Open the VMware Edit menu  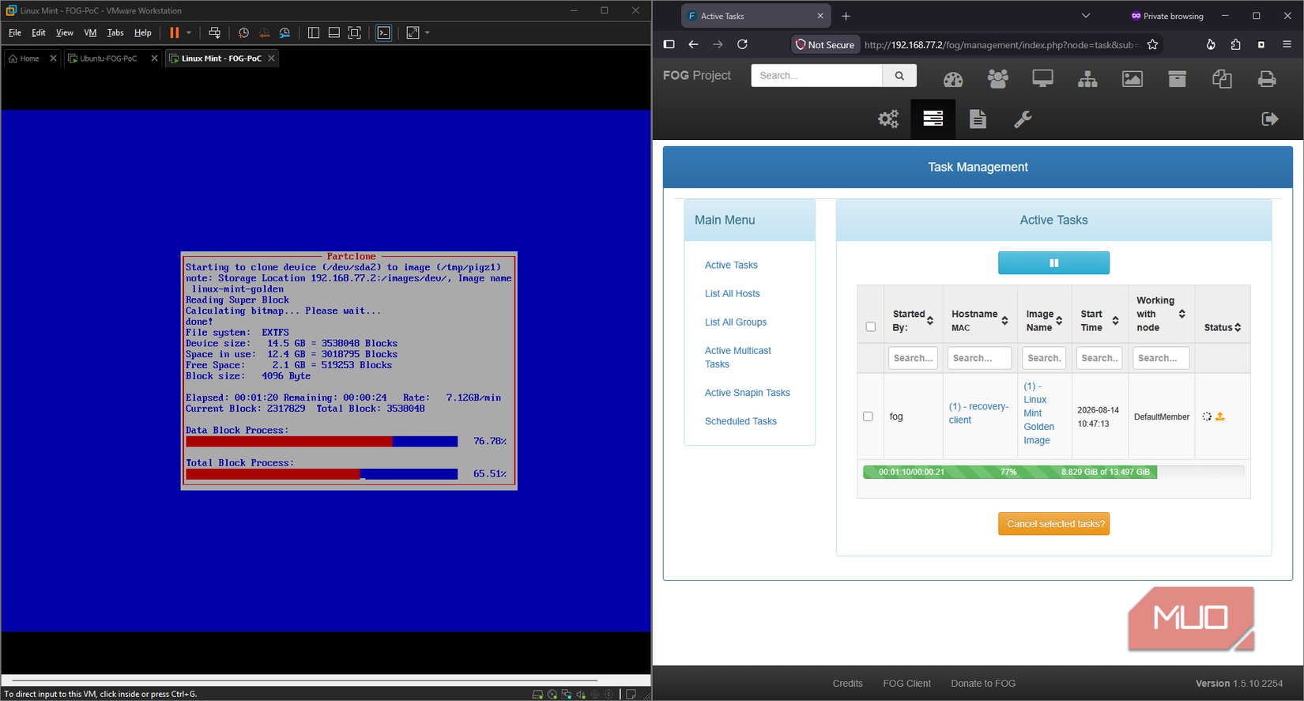[x=39, y=32]
